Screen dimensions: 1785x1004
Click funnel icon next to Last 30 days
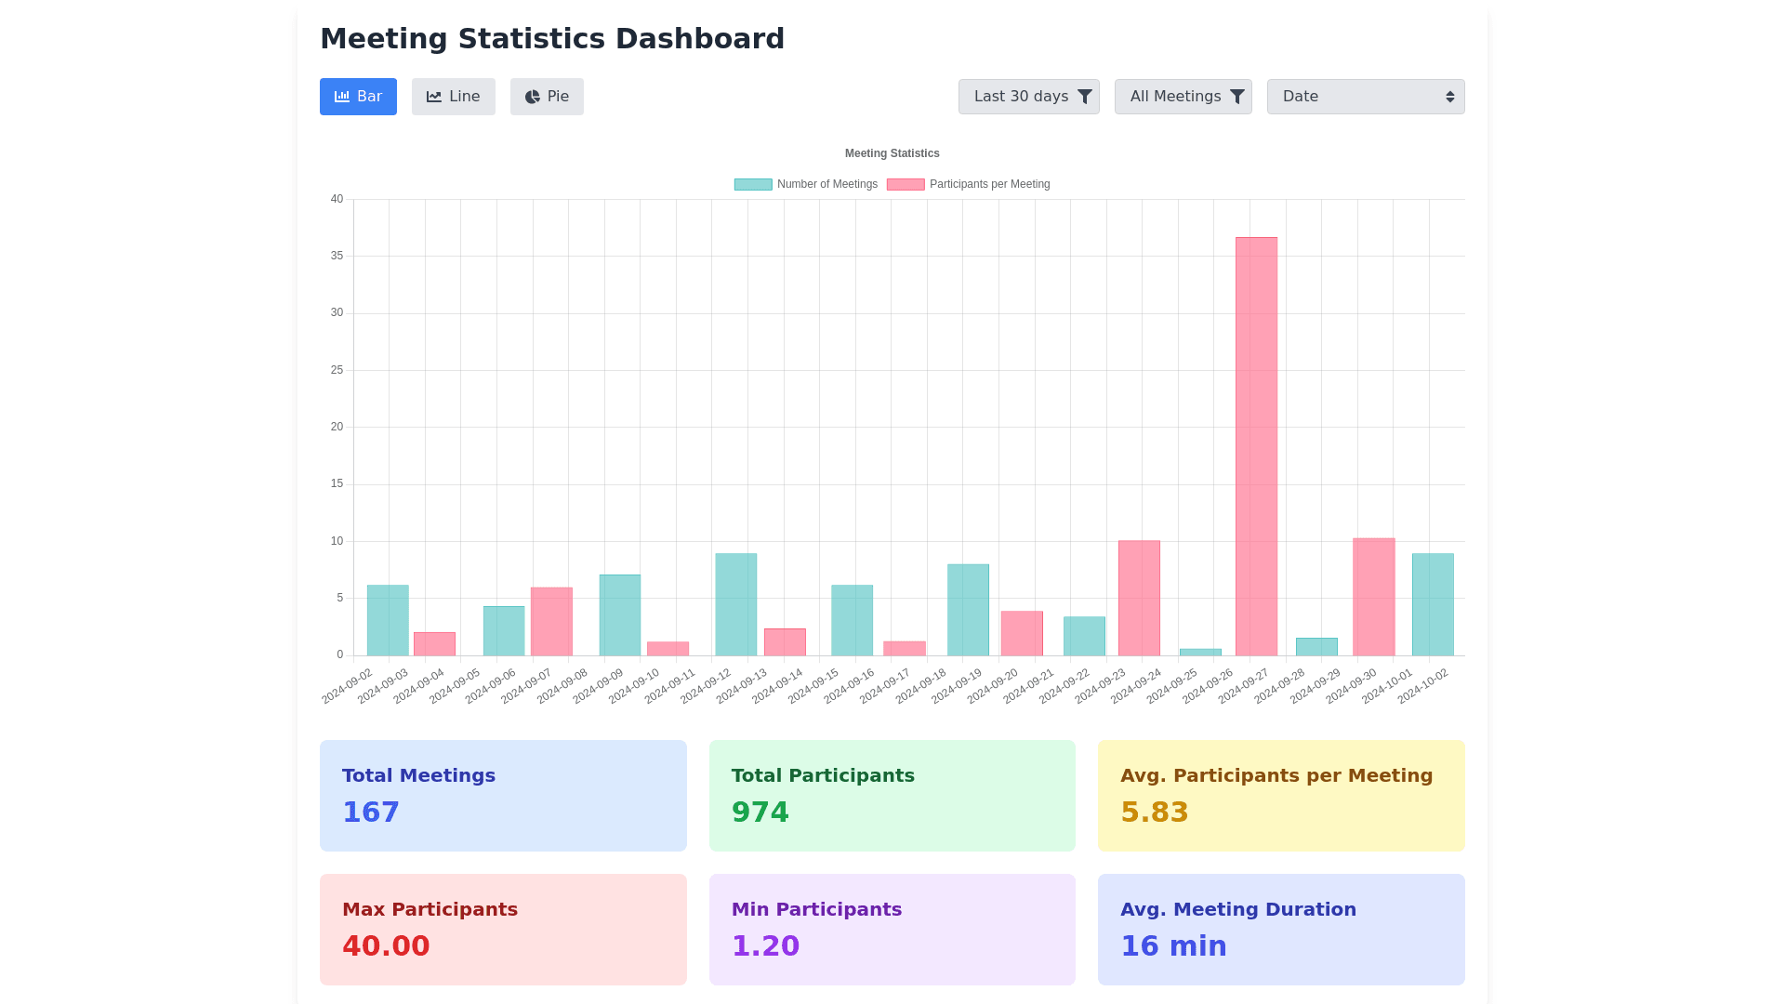click(x=1085, y=97)
